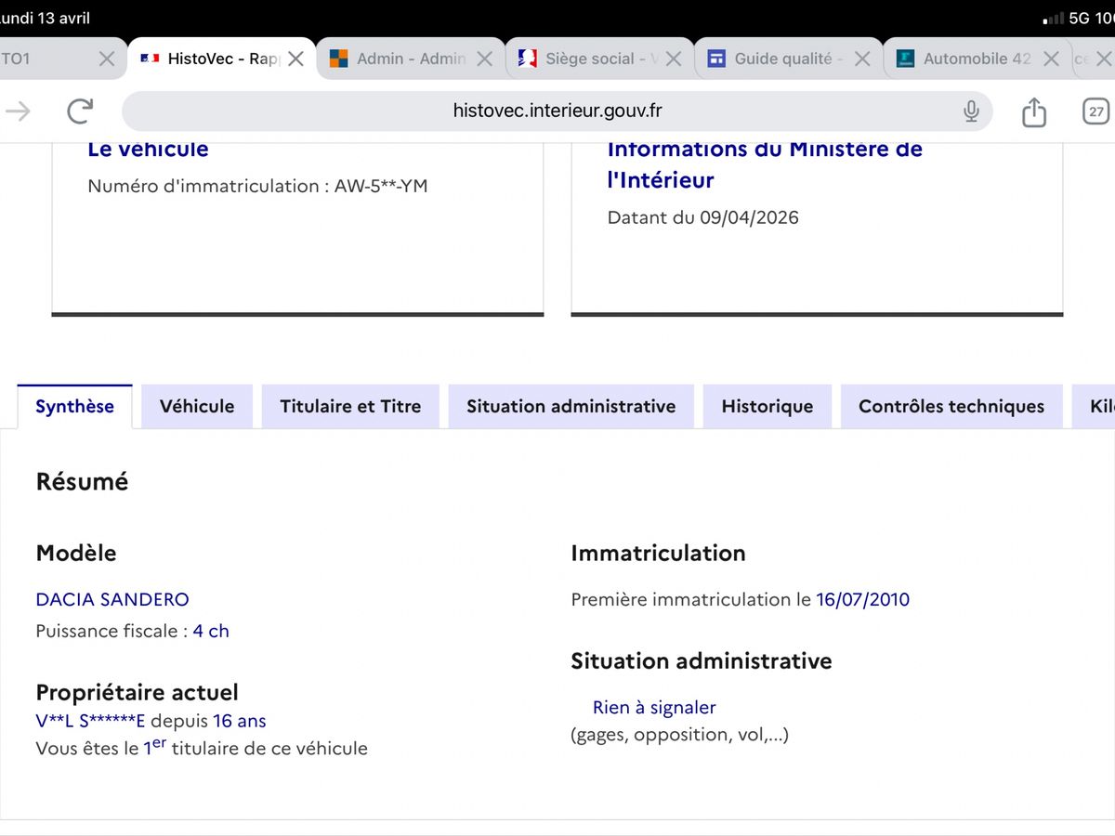Open the Véhicule section tab

[x=197, y=406]
